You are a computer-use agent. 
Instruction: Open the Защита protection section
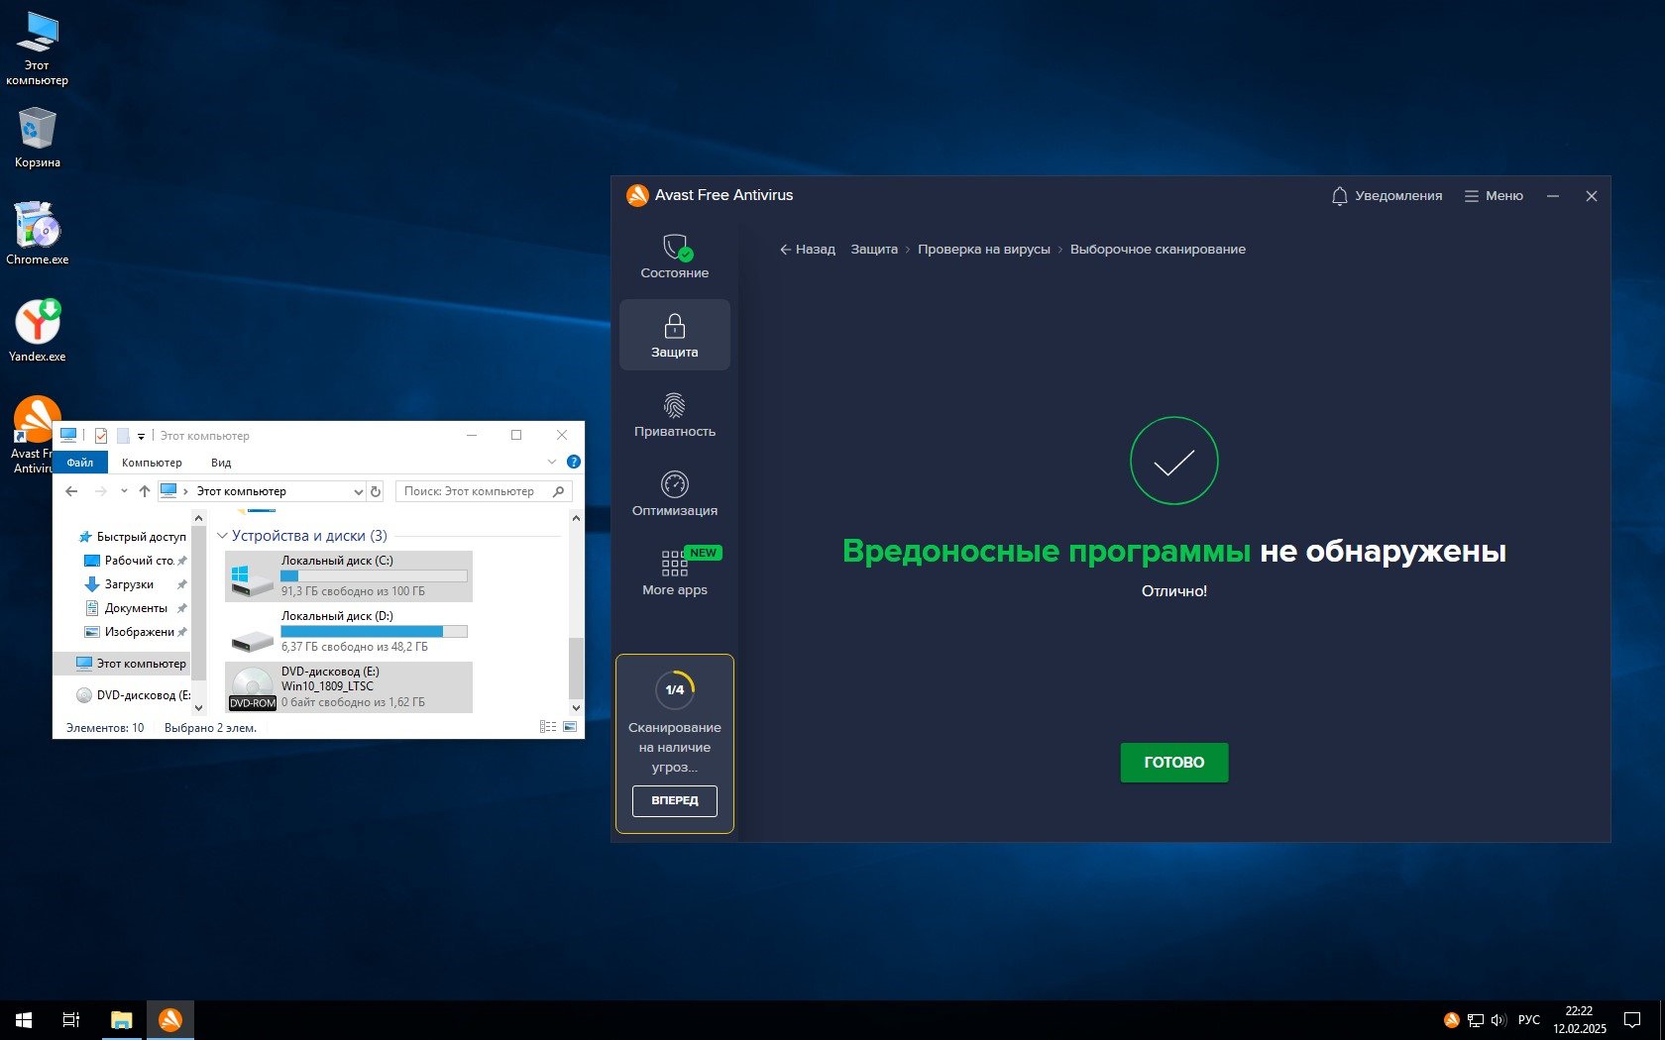pyautogui.click(x=674, y=335)
